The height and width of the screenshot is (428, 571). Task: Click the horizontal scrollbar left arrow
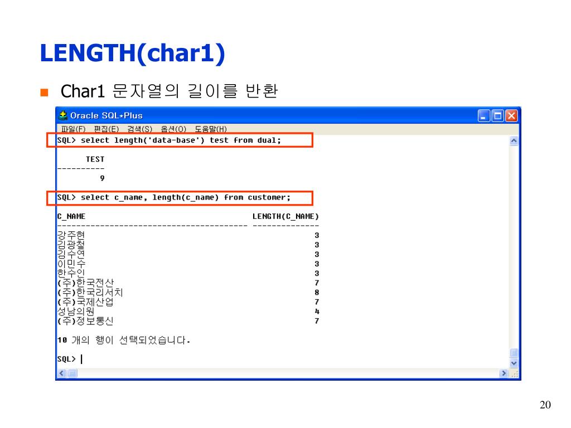62,373
